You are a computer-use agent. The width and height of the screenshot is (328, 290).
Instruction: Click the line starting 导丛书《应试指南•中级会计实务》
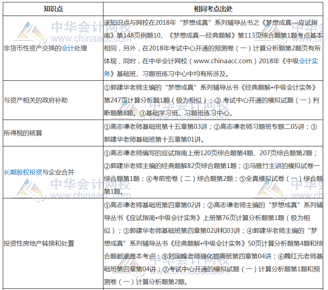pyautogui.click(x=207, y=218)
